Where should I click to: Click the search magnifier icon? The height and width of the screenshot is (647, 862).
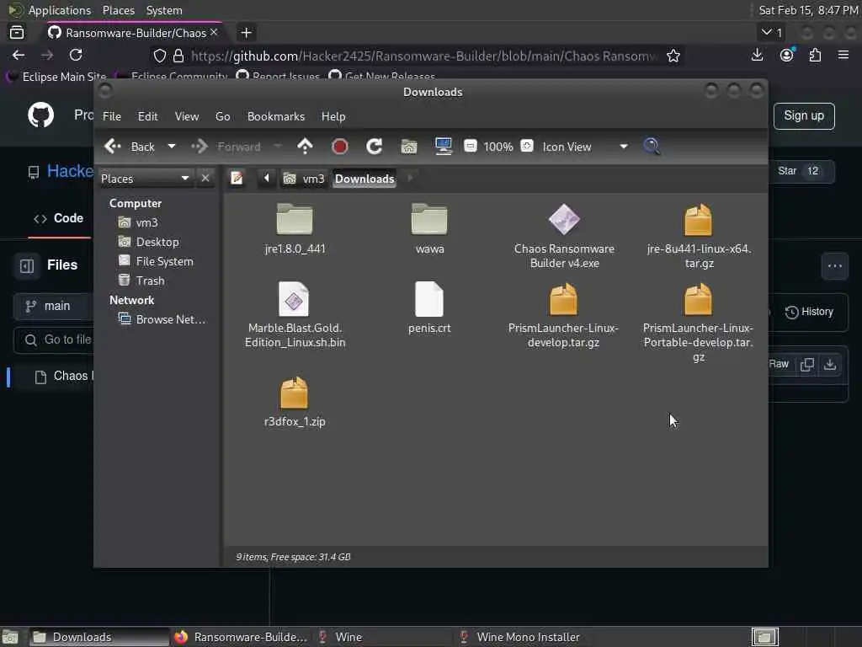652,147
